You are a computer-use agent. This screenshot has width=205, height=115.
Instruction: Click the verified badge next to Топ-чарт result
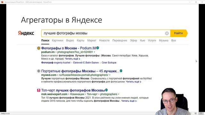[106, 90]
